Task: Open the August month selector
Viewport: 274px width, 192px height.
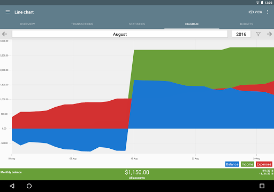Action: [x=120, y=34]
